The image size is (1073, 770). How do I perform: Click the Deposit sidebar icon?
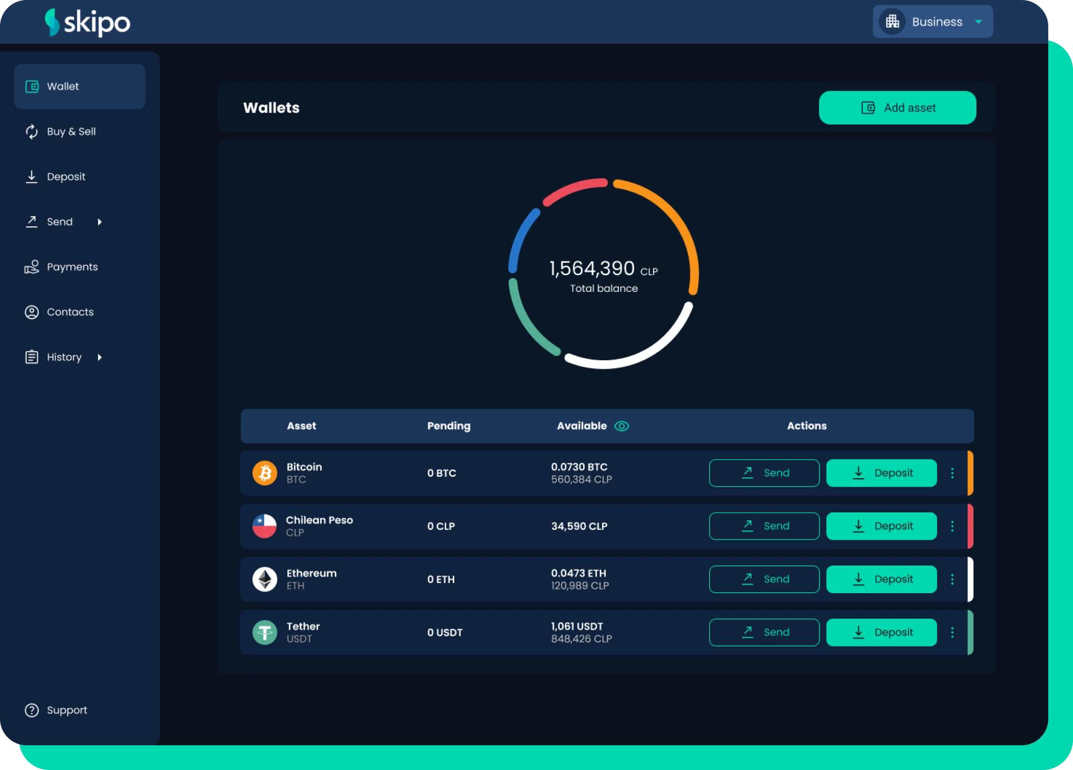click(31, 176)
